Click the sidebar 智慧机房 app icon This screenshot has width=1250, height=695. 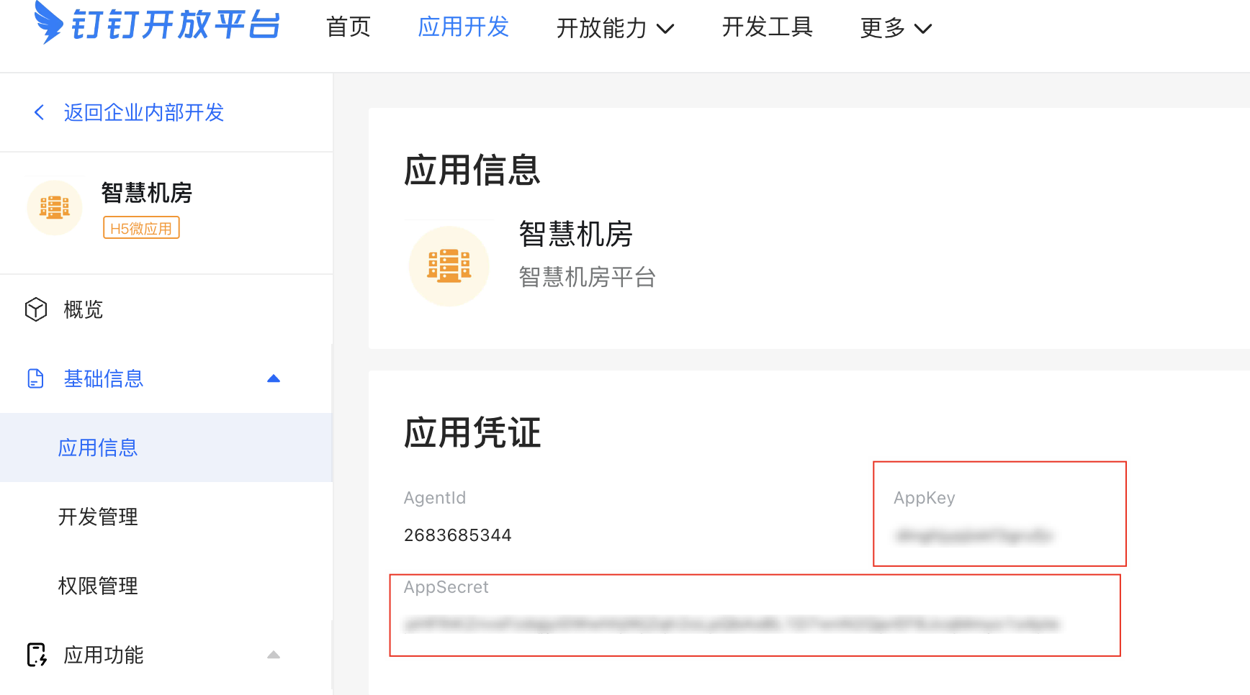(55, 208)
